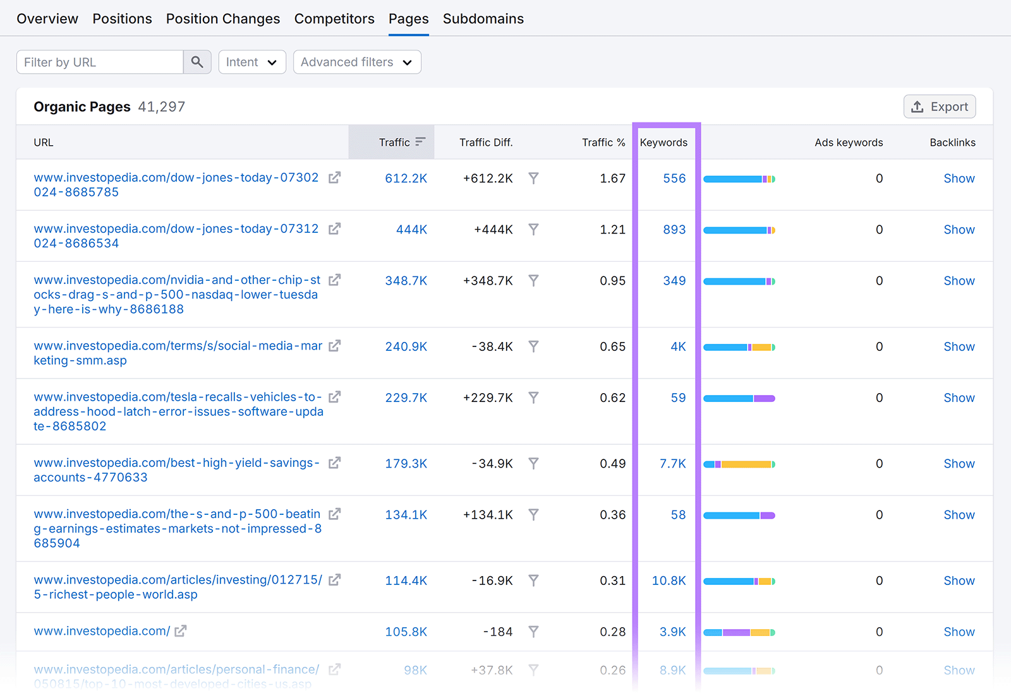Open the Intent dropdown

click(252, 62)
